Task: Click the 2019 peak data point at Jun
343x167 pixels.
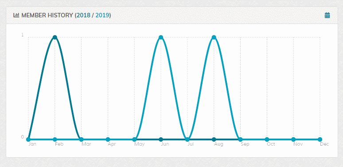Action: (x=161, y=37)
